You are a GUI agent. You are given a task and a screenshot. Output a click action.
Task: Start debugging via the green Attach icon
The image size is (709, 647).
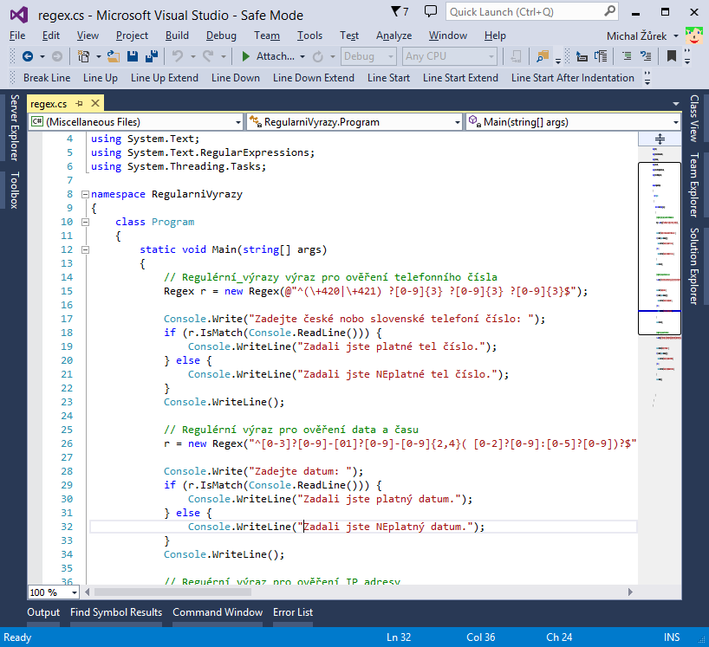point(246,57)
